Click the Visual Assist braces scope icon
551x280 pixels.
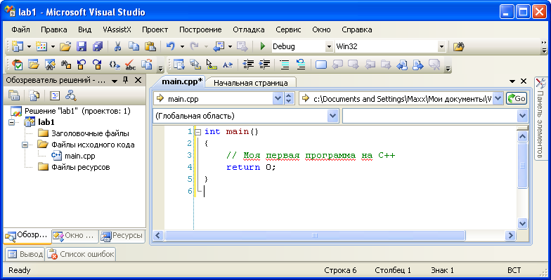tap(114, 65)
